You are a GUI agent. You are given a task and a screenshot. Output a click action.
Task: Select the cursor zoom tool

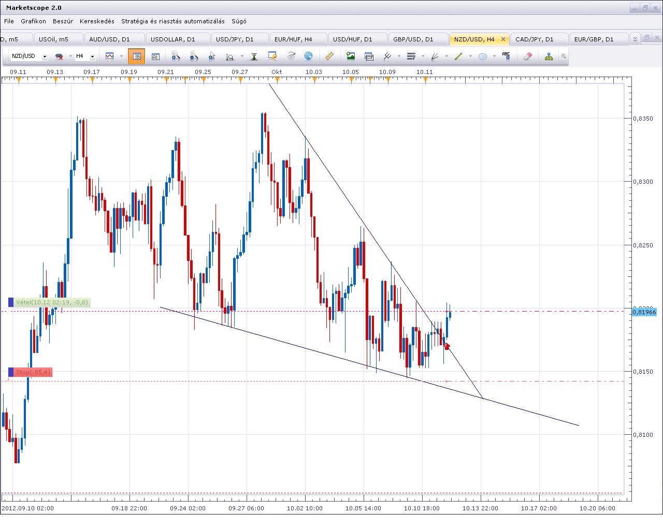click(212, 56)
